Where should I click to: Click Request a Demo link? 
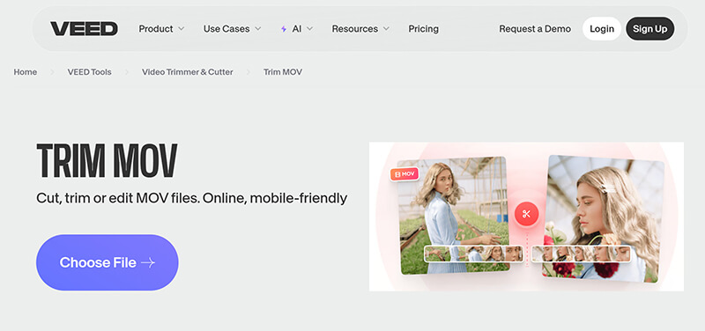pyautogui.click(x=535, y=29)
